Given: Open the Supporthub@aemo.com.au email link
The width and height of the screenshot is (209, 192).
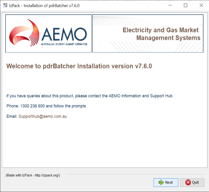Looking at the screenshot, I should pyautogui.click(x=43, y=116).
